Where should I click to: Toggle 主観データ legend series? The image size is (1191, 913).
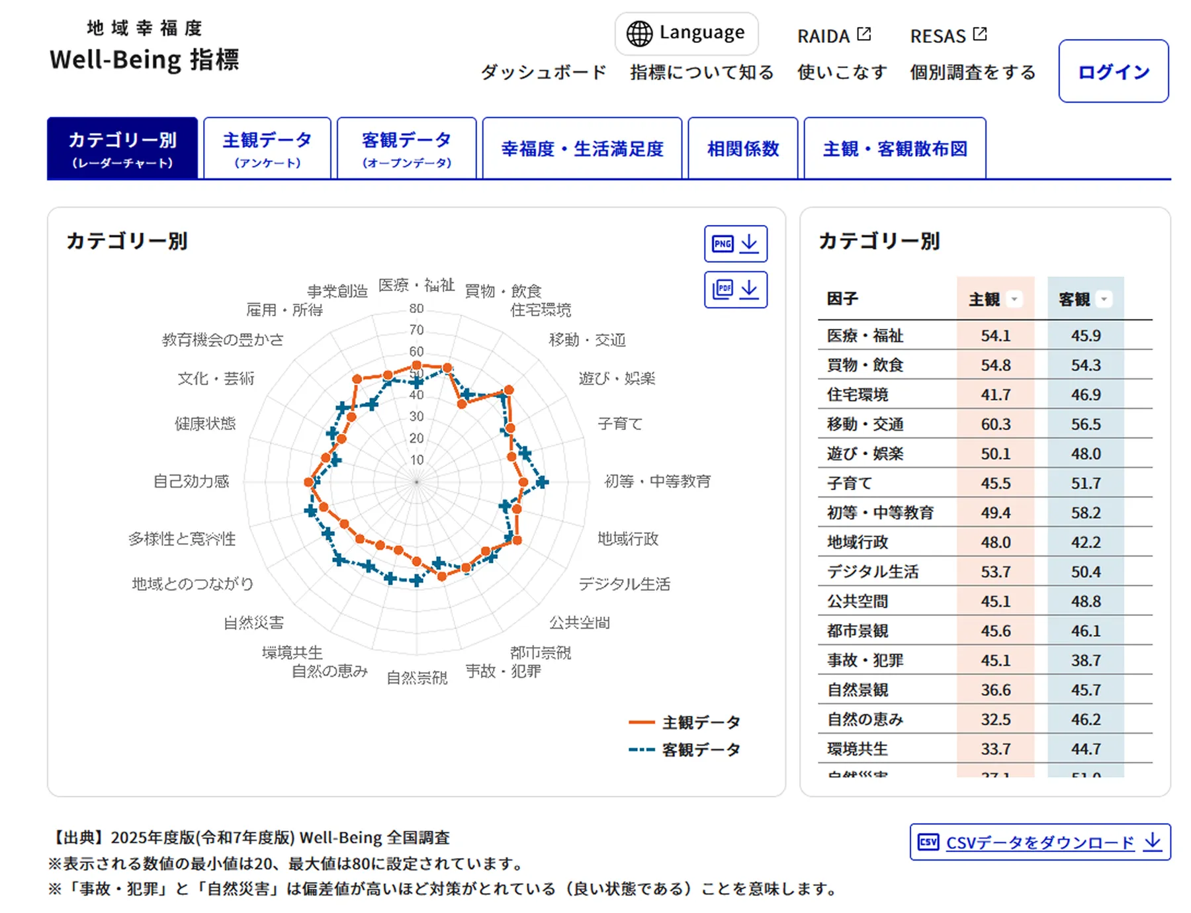point(684,722)
